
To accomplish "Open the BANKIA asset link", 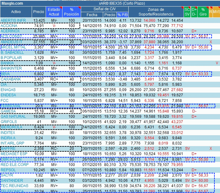I will tap(7, 63).
